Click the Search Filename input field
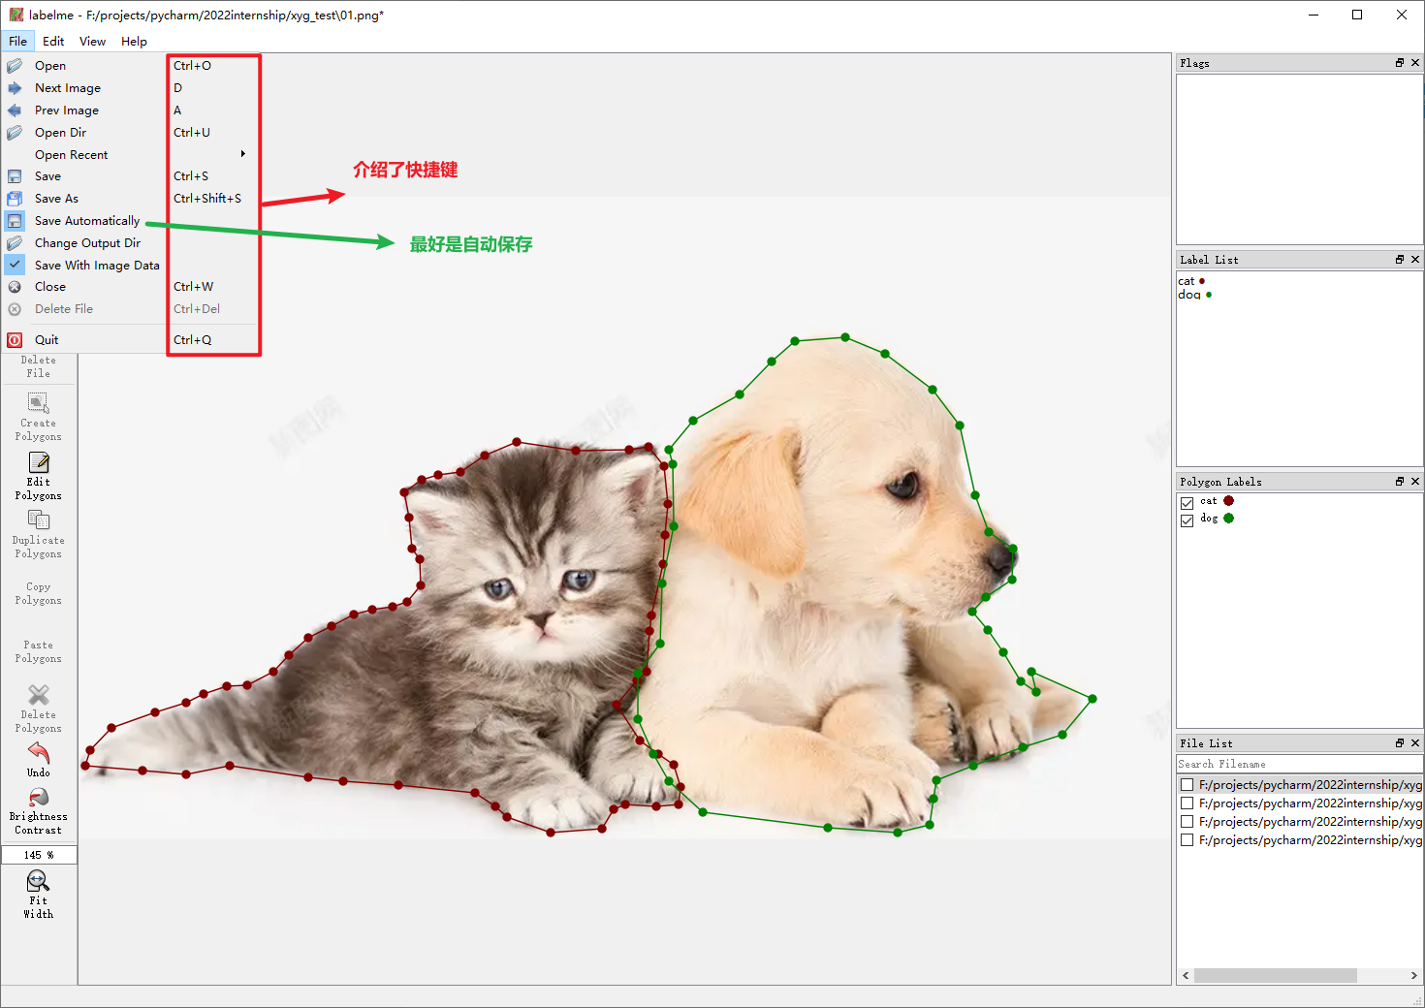 1299,764
